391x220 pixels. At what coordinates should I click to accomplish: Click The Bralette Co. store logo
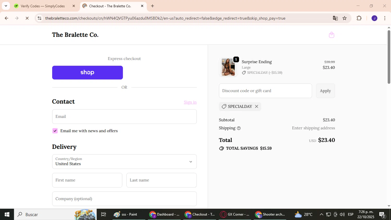click(75, 35)
